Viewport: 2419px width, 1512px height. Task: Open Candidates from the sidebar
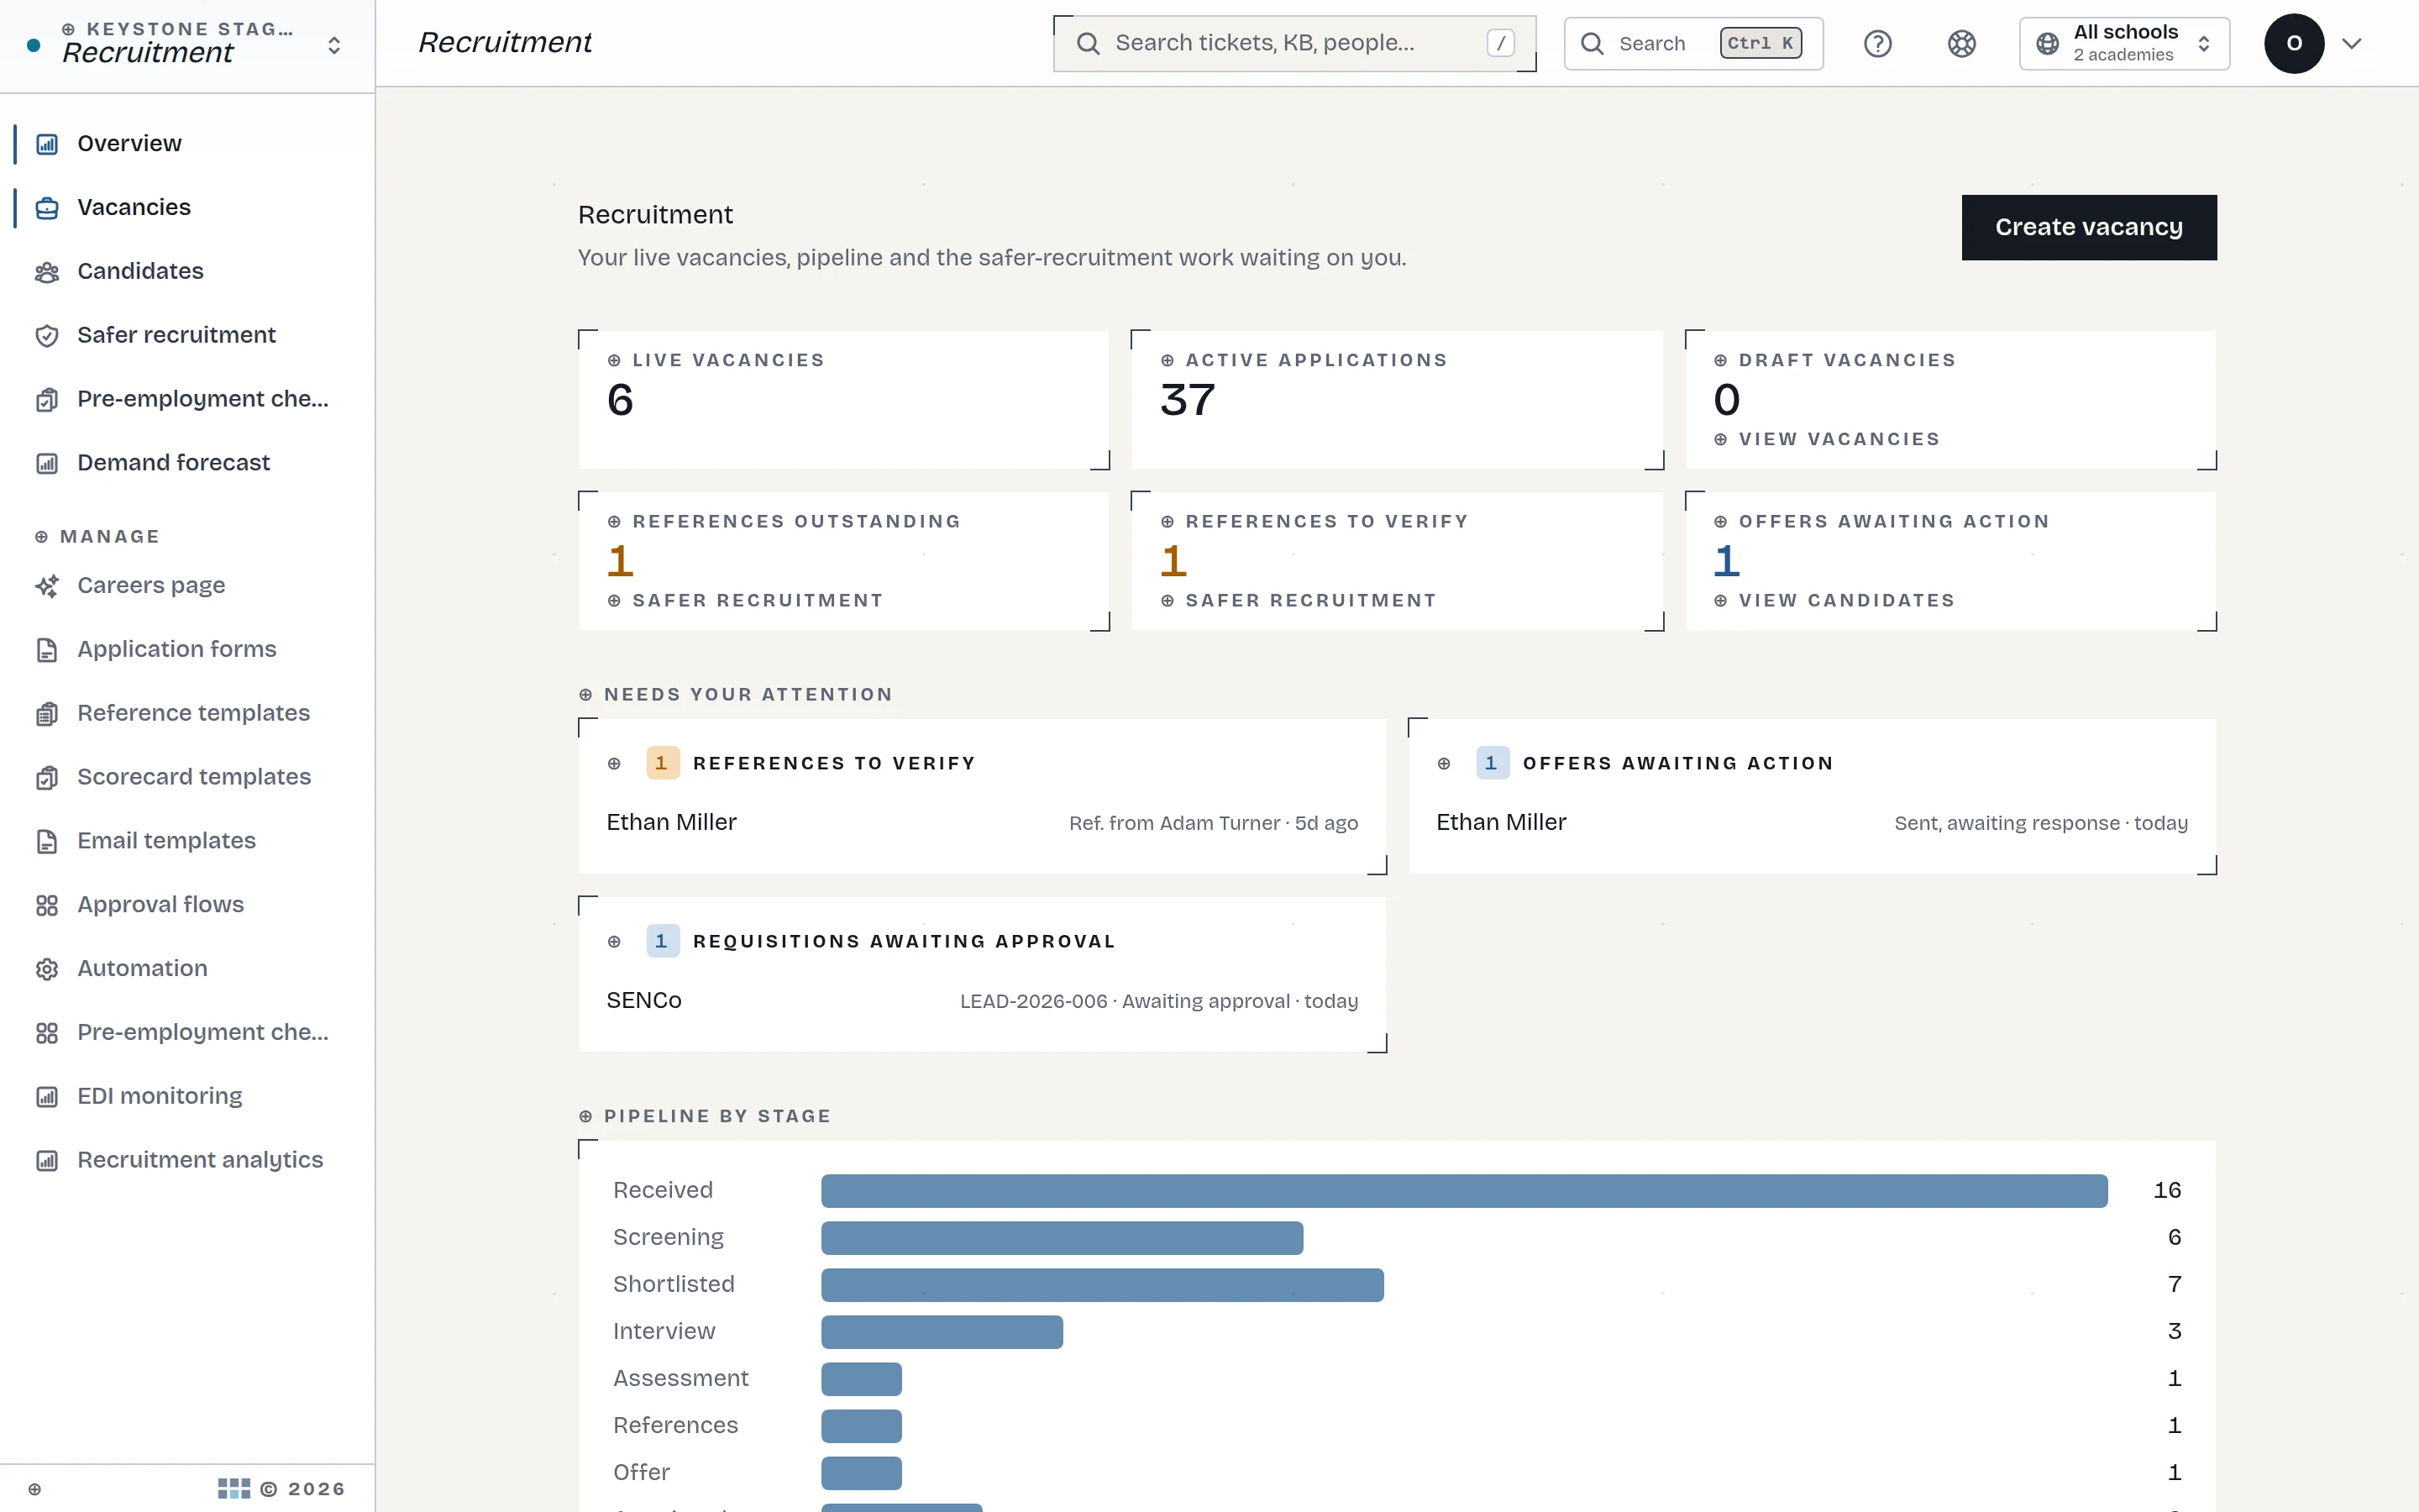click(x=140, y=272)
